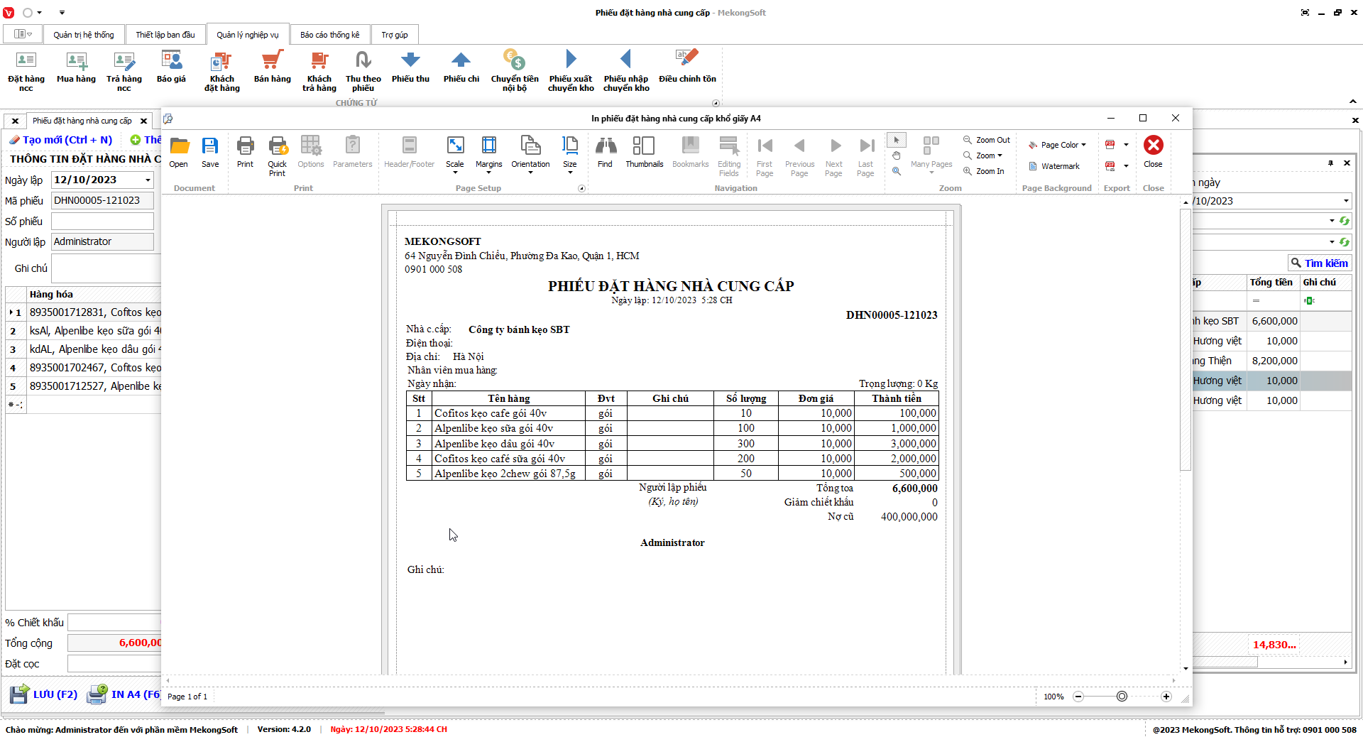
Task: Click Zoom Out in preview ribbon
Action: coord(986,140)
